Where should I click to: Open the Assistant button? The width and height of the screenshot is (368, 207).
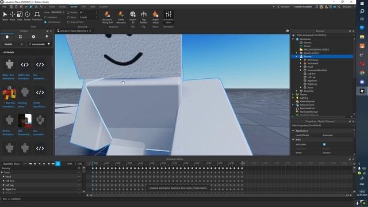[283, 7]
